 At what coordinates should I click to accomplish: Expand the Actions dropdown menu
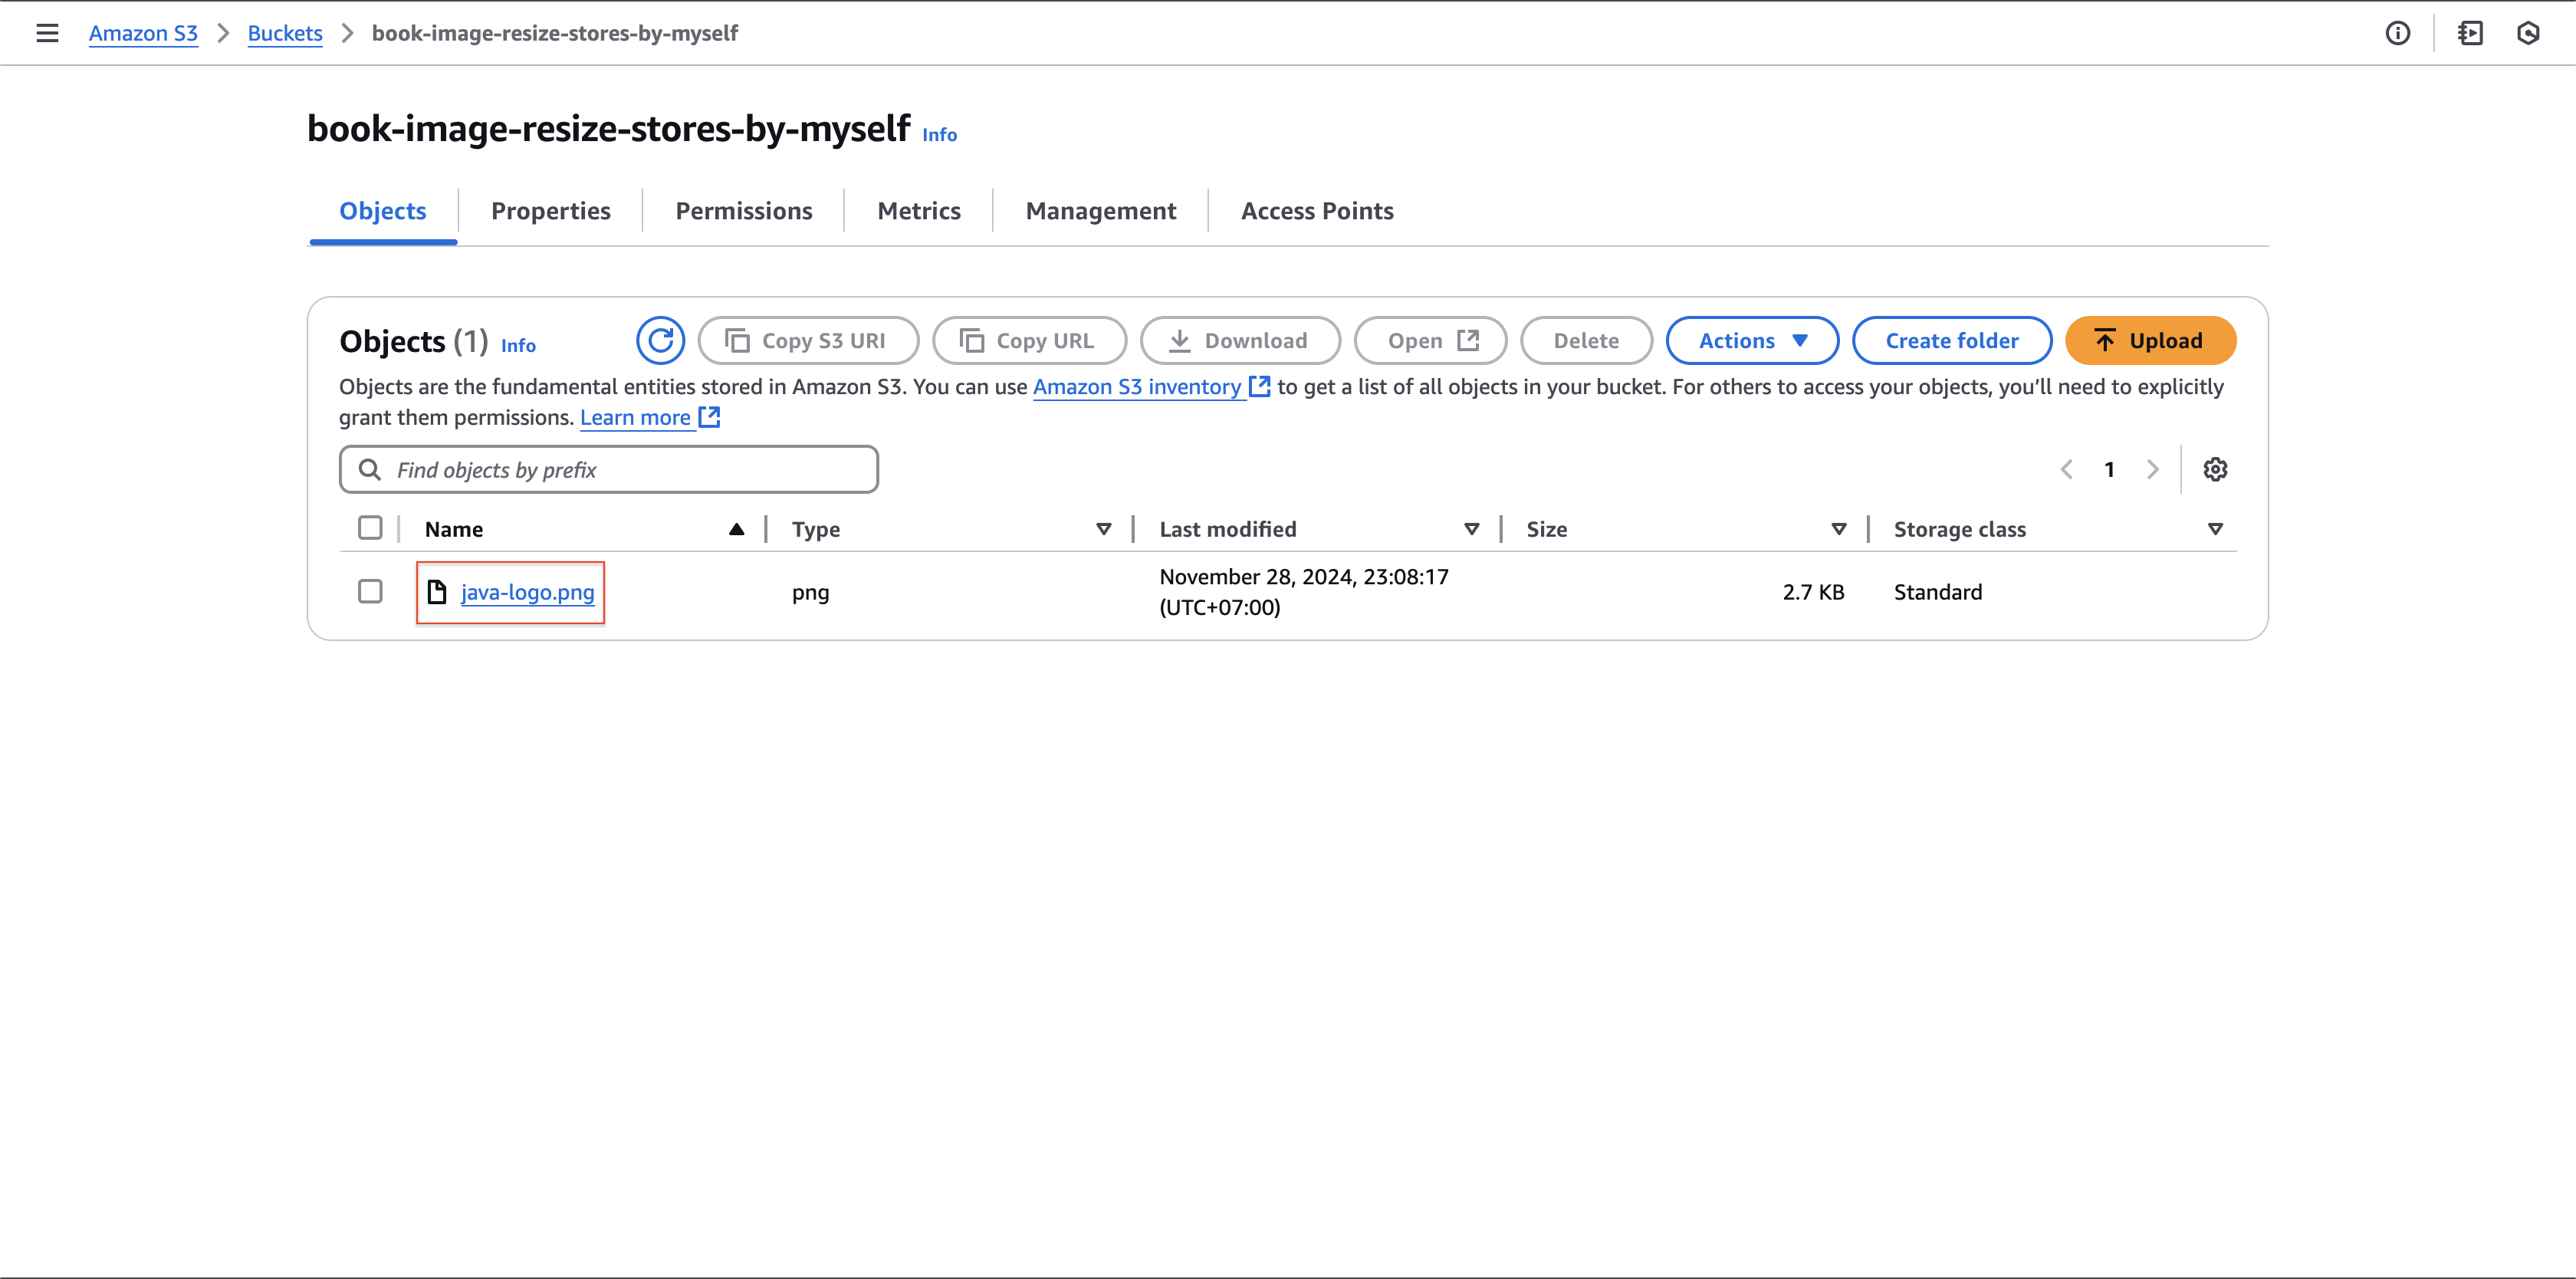1752,341
